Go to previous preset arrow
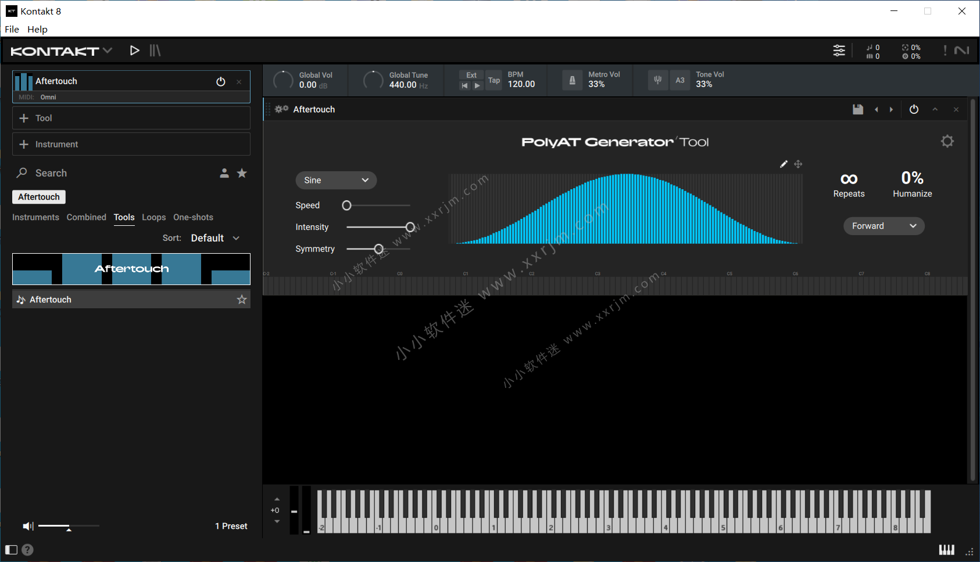Screen dimensions: 980x562 click(x=876, y=109)
